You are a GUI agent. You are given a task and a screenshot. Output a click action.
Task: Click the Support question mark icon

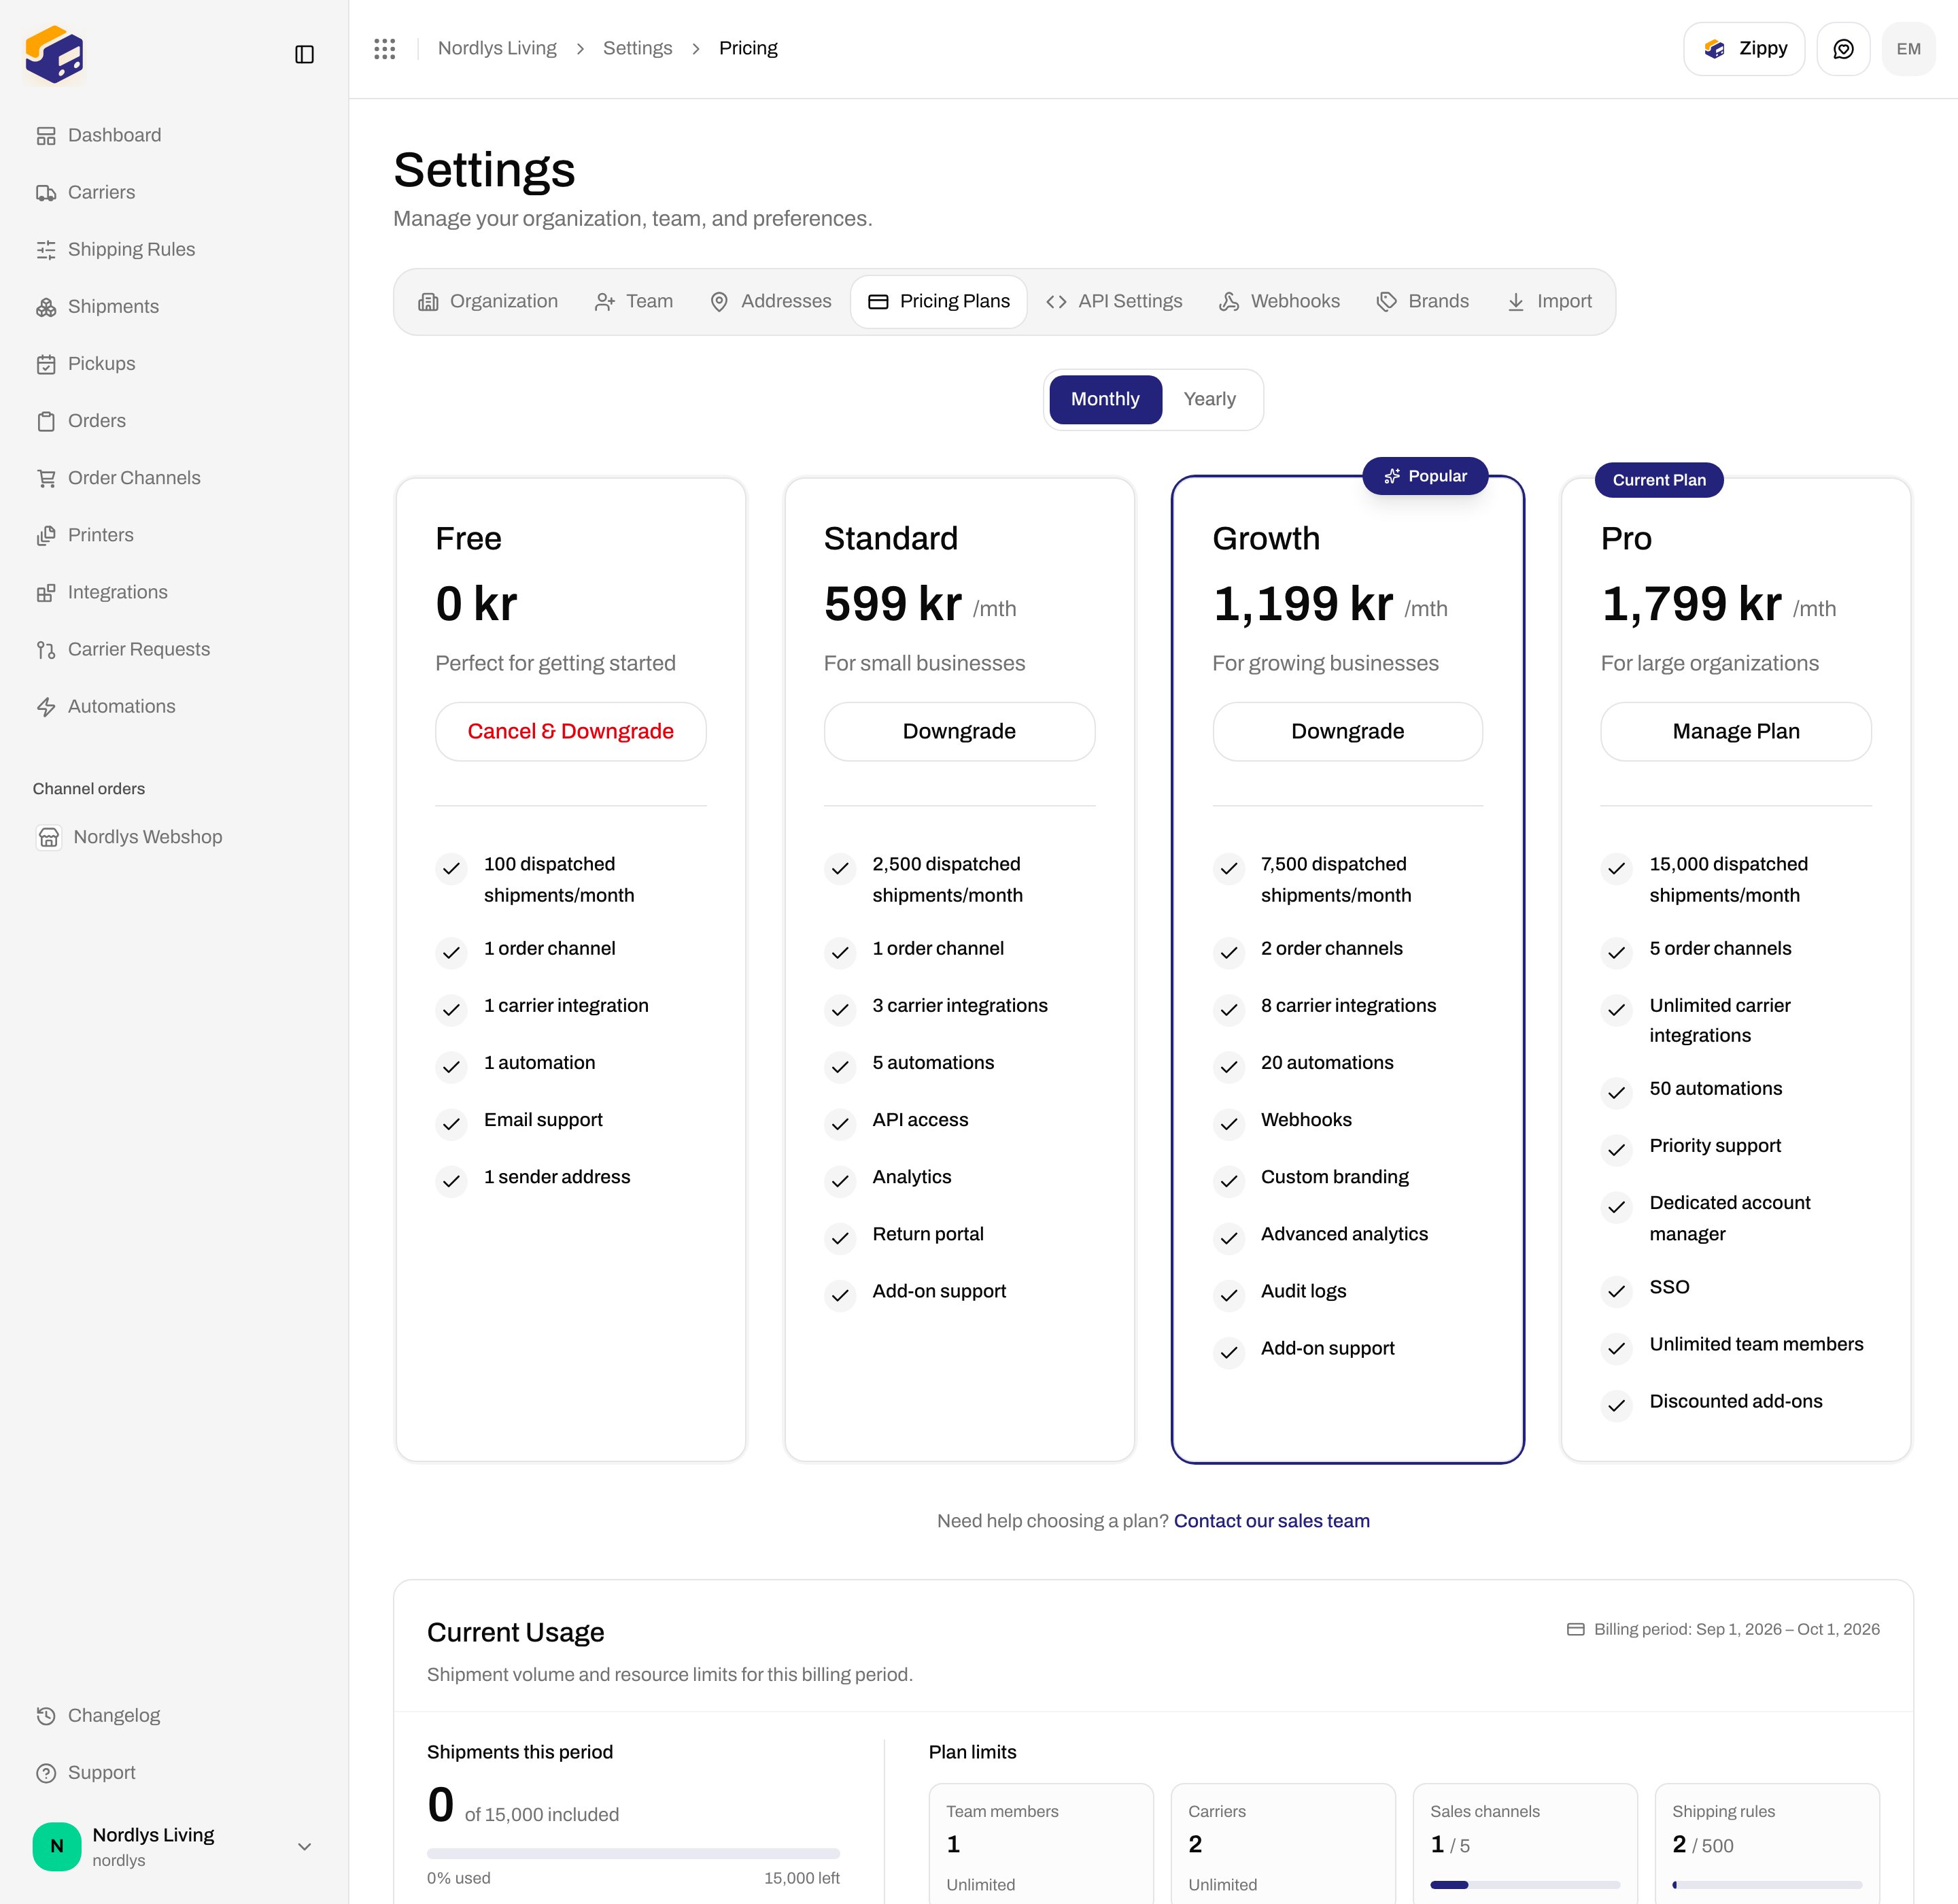tap(46, 1772)
